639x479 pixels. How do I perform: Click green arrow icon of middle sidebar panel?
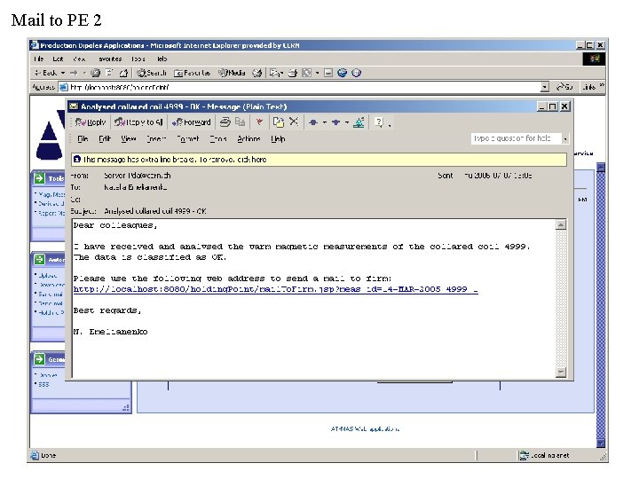tap(40, 259)
